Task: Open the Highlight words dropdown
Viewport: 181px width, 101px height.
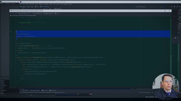Action: [x=48, y=13]
